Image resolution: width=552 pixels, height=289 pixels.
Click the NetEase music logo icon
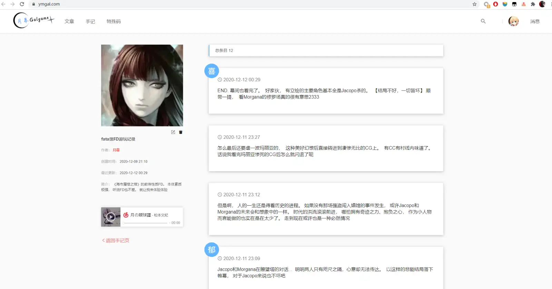pyautogui.click(x=126, y=215)
